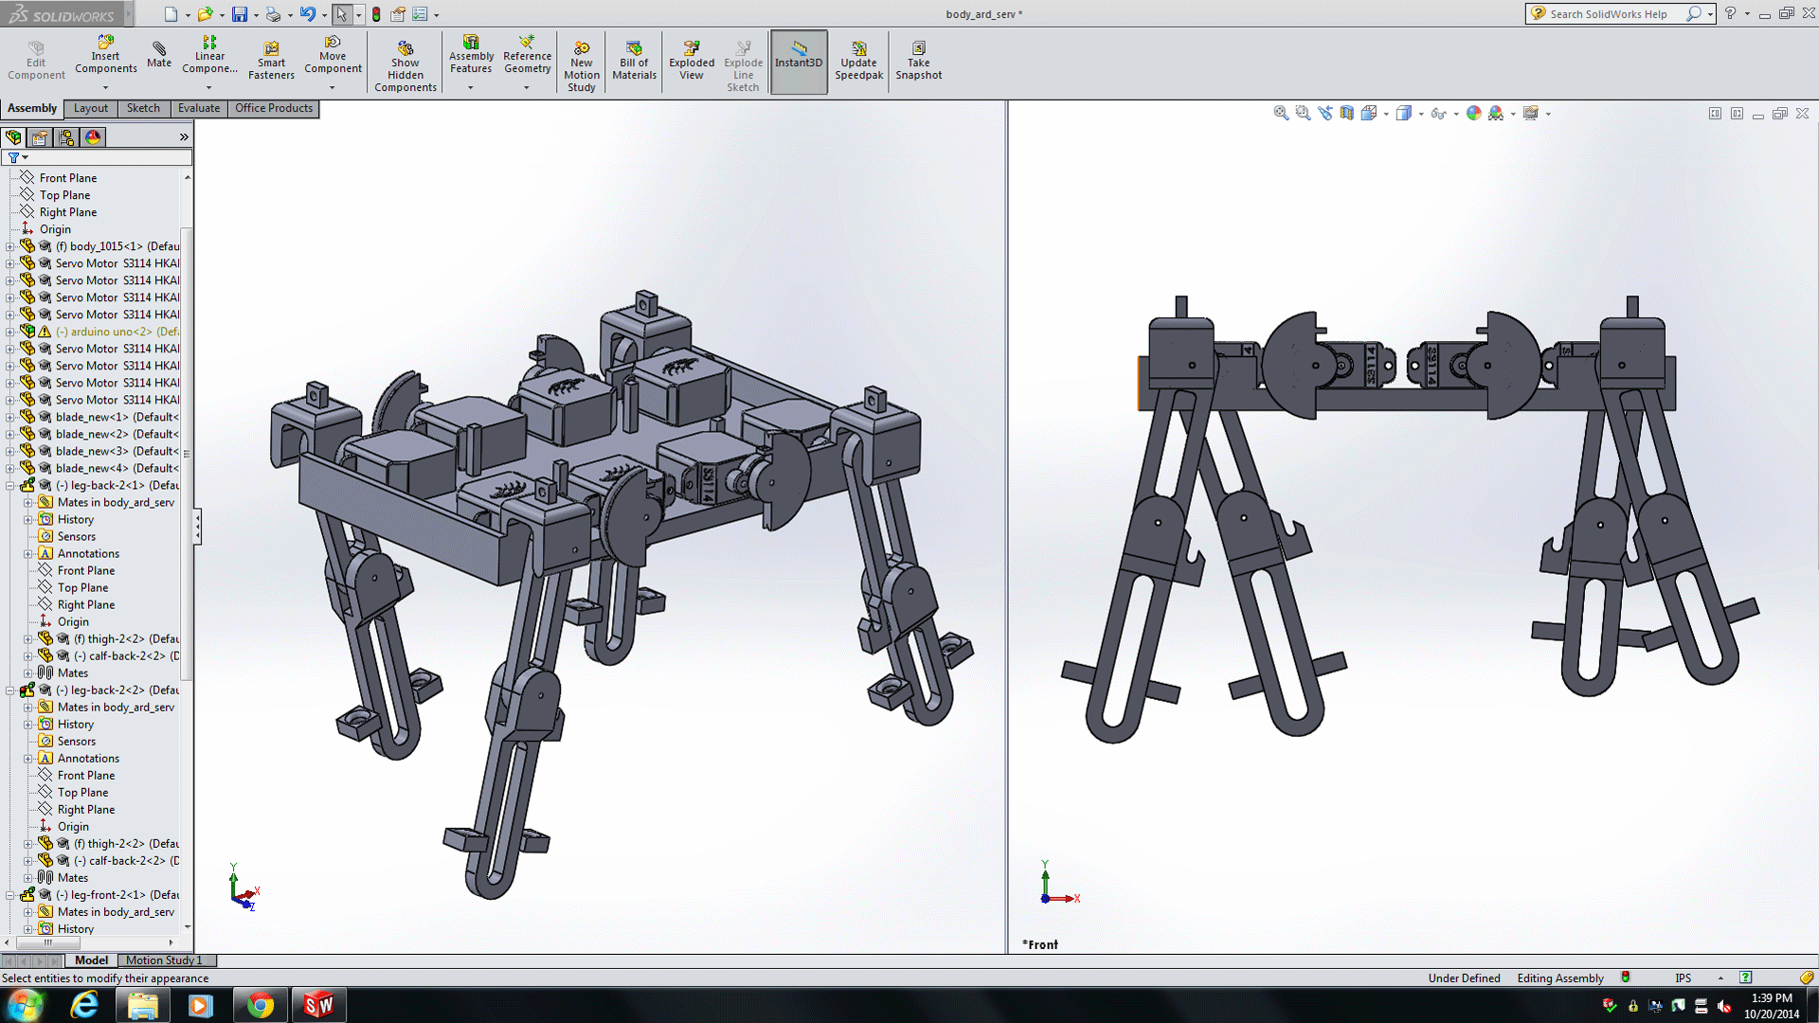
Task: Click the Search SolidWorks Help field
Action: [x=1609, y=14]
